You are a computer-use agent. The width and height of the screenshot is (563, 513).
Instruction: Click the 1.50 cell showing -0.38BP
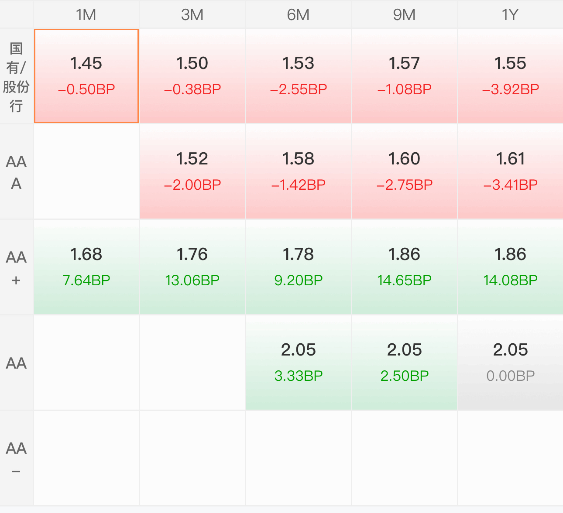[192, 76]
